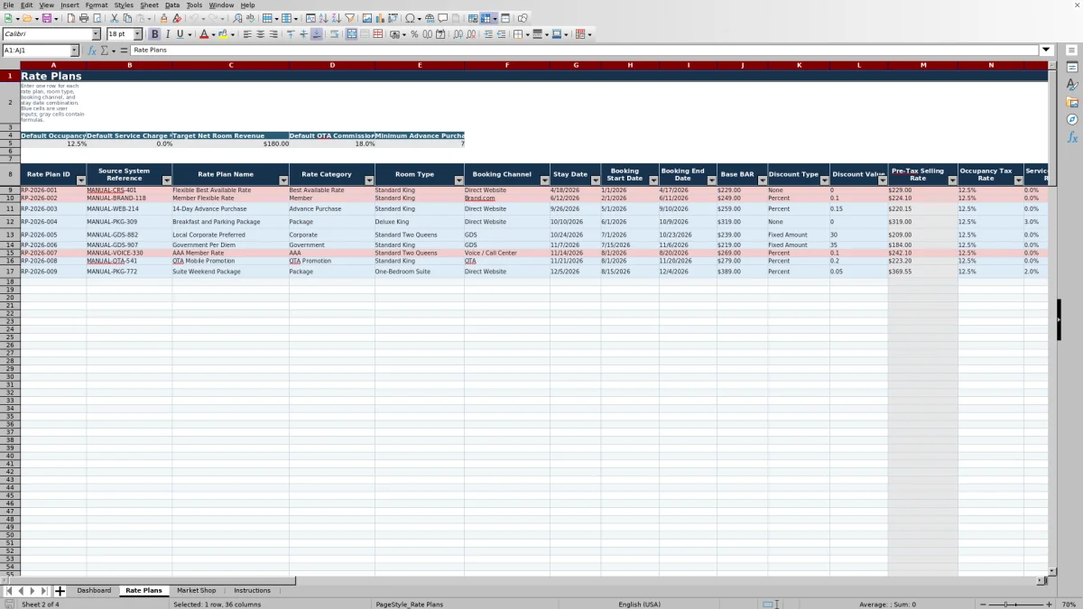
Task: Toggle Italic formatting
Action: click(x=167, y=34)
